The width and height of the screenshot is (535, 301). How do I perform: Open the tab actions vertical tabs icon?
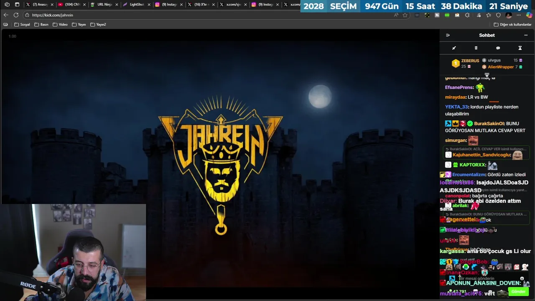(x=17, y=5)
